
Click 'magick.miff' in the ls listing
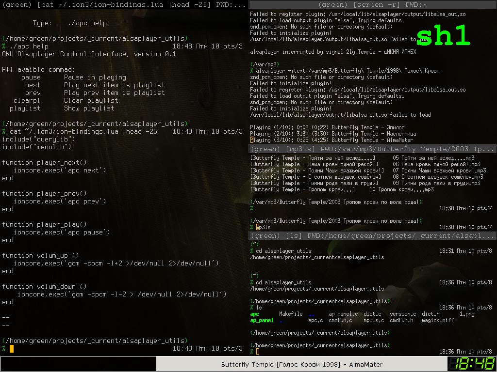click(x=438, y=320)
